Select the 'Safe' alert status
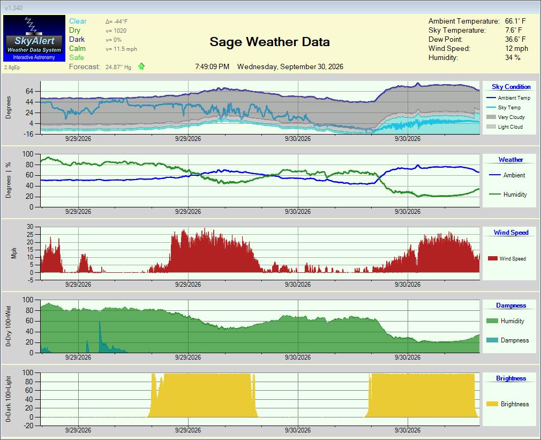 [x=76, y=58]
